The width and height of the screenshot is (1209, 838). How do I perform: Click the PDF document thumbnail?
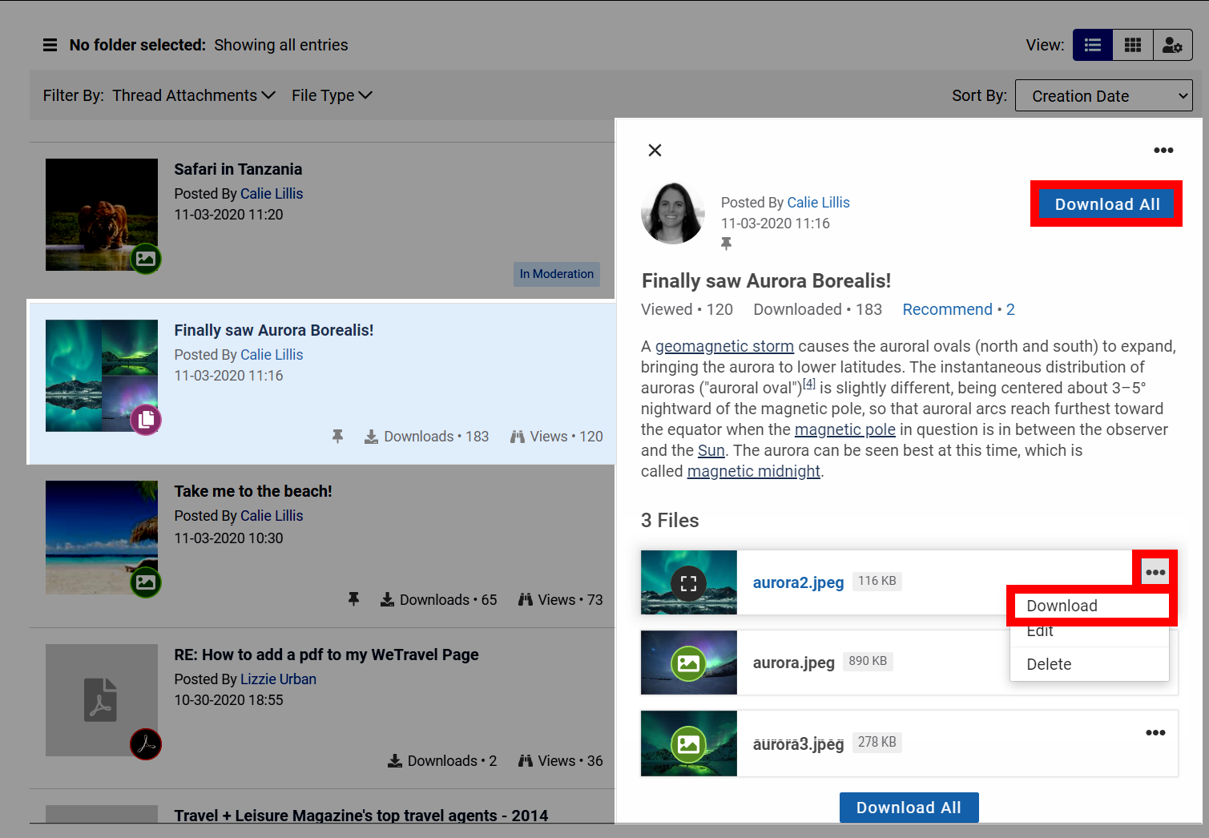[102, 700]
